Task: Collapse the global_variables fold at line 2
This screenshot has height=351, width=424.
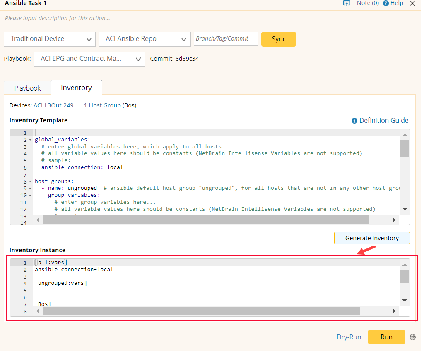Action: (x=30, y=140)
